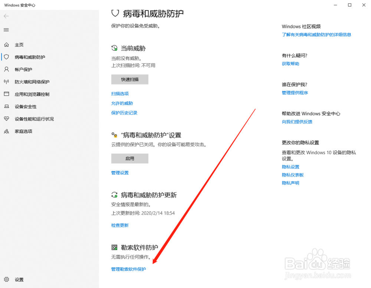Click the firewall signal icon

coord(6,82)
